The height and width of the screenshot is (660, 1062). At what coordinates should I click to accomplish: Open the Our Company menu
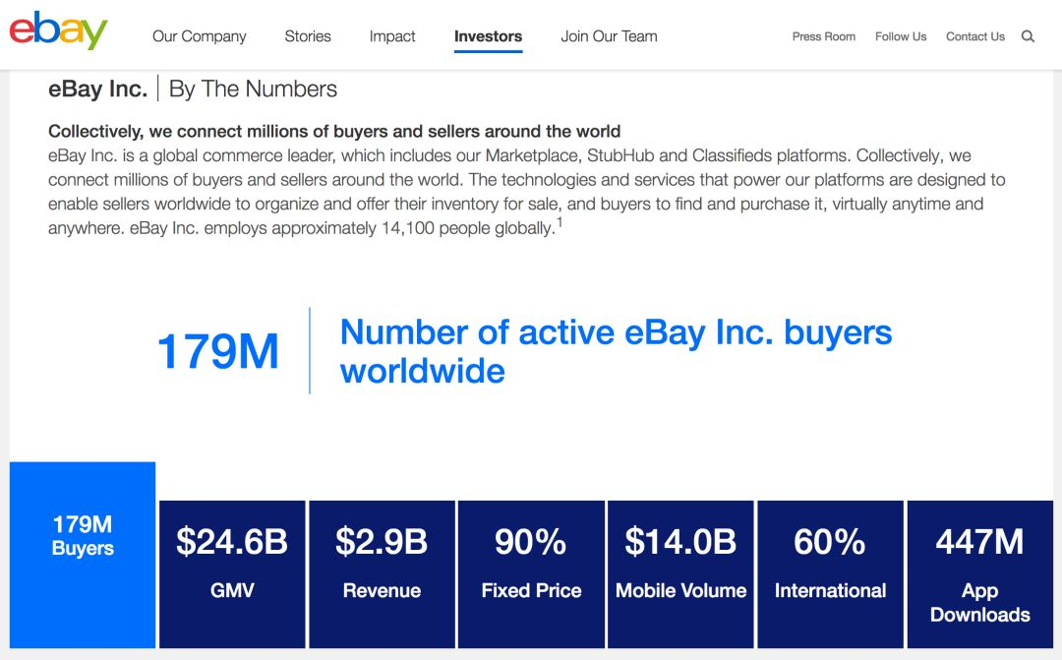[199, 36]
